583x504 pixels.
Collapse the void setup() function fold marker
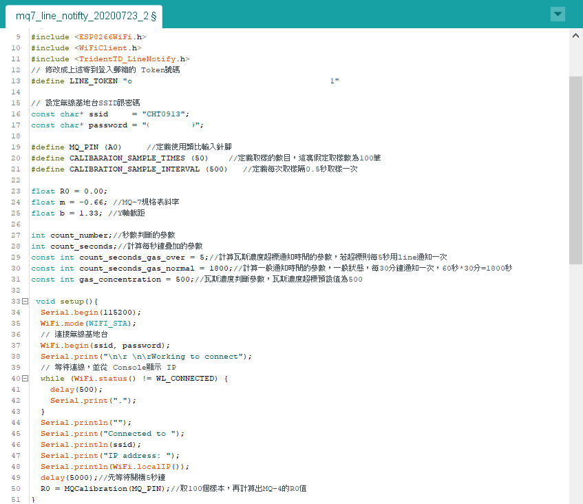pos(25,302)
